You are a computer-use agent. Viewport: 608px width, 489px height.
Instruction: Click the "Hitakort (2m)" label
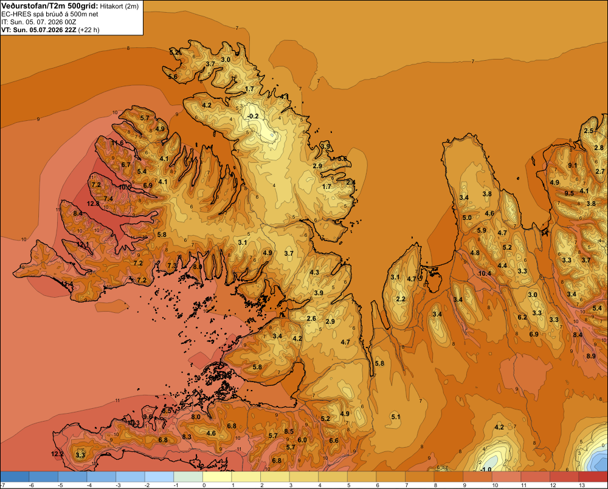(x=119, y=6)
